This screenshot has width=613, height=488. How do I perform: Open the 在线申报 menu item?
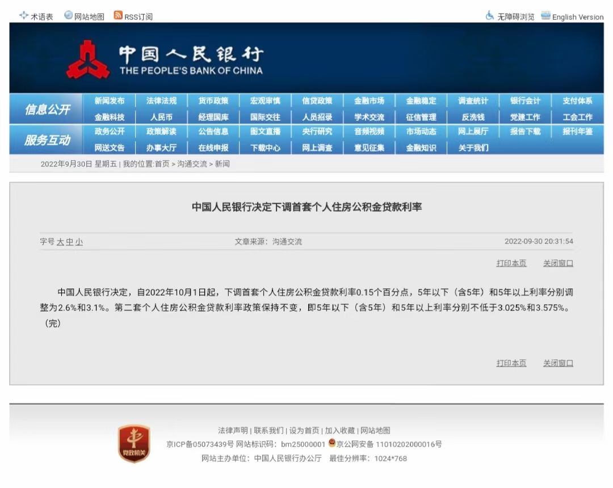click(x=213, y=148)
